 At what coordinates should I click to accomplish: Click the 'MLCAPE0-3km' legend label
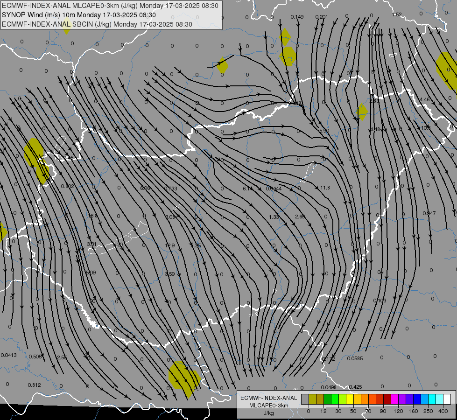(269, 406)
